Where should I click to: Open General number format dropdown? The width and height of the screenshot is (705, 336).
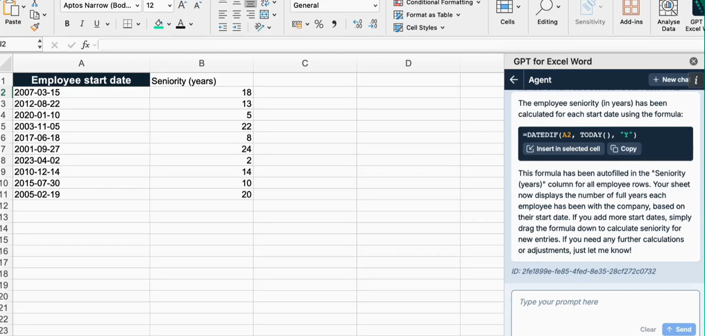pyautogui.click(x=335, y=5)
